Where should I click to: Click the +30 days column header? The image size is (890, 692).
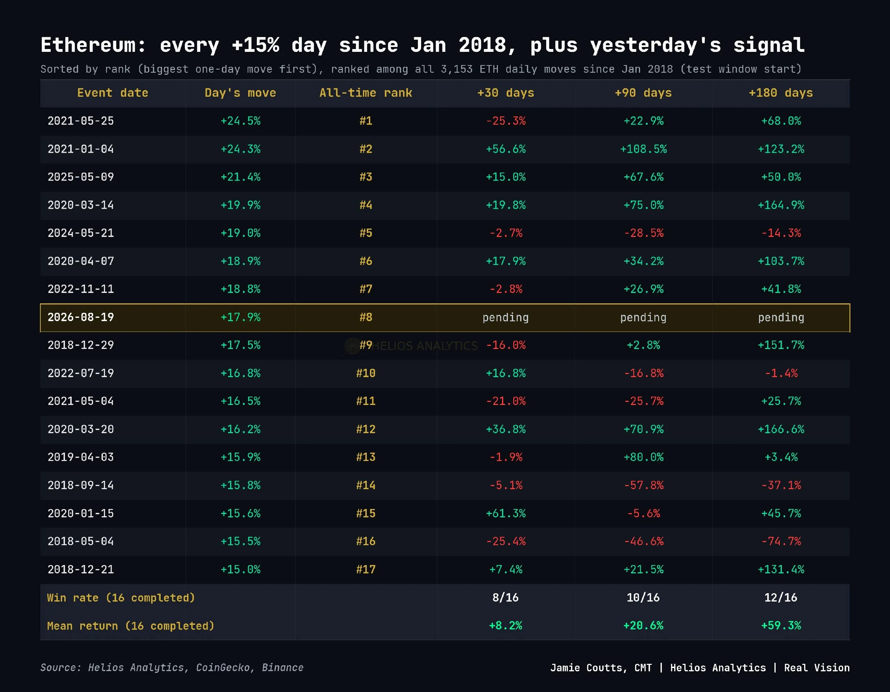(x=505, y=93)
